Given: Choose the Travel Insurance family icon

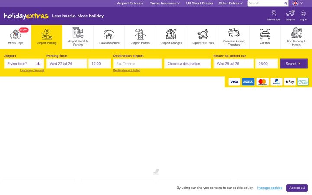Looking at the screenshot, I should click(x=109, y=34).
